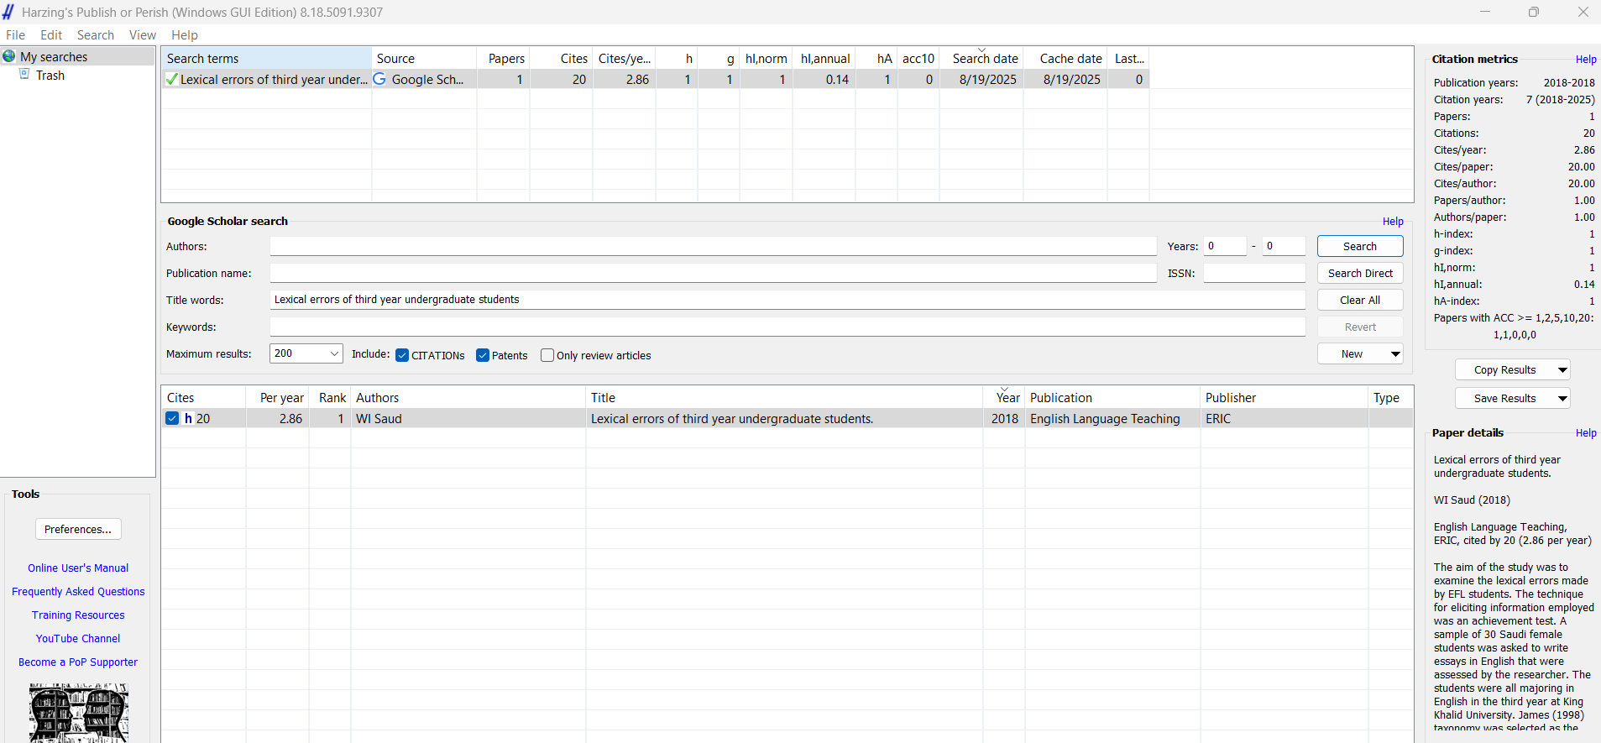Sort results by Cites column header
This screenshot has width=1601, height=743.
pyautogui.click(x=204, y=397)
